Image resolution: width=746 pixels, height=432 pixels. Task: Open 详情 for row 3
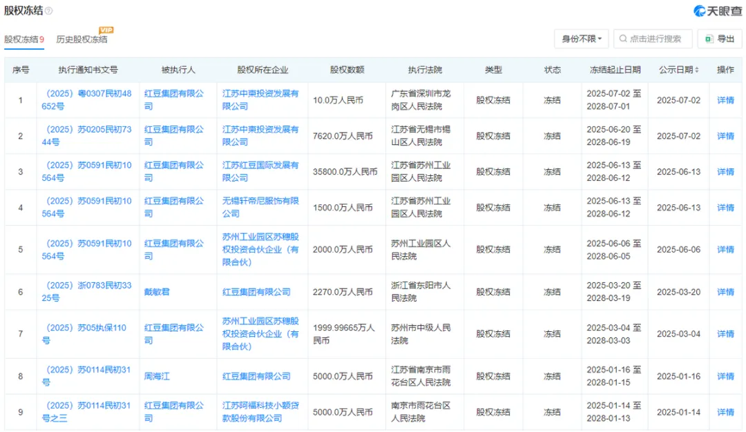tap(725, 172)
